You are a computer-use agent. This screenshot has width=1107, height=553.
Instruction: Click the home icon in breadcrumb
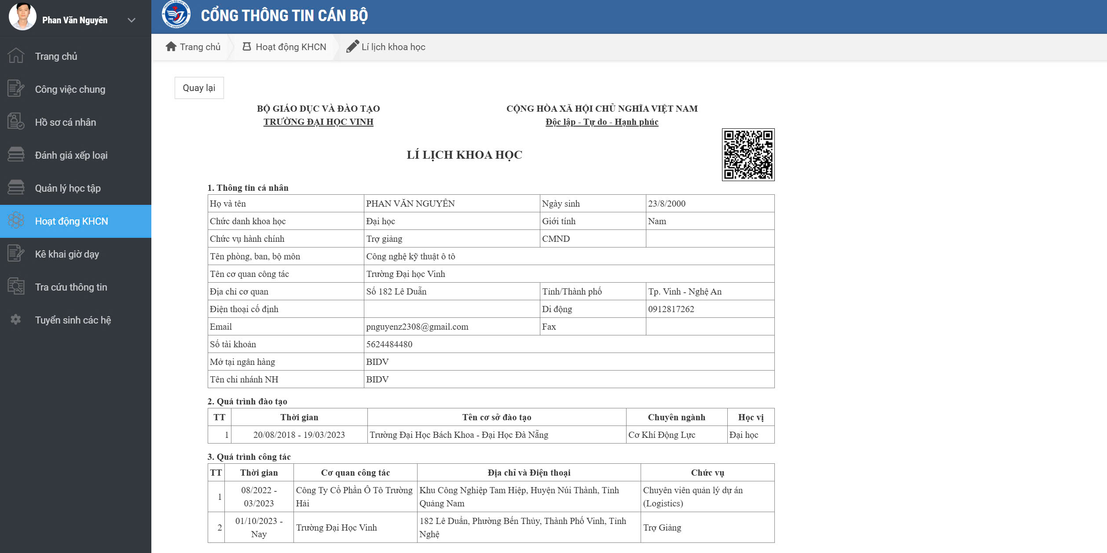tap(171, 47)
